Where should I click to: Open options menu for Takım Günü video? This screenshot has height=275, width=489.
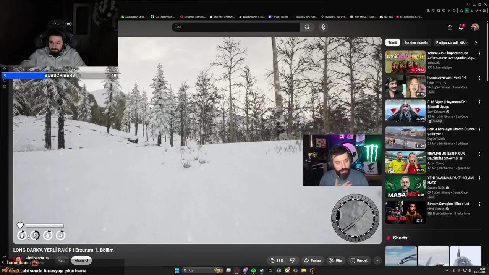pyautogui.click(x=479, y=53)
